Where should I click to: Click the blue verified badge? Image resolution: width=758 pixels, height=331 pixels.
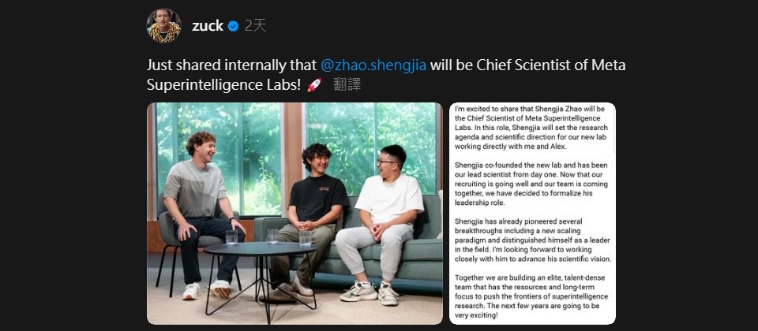(x=234, y=26)
